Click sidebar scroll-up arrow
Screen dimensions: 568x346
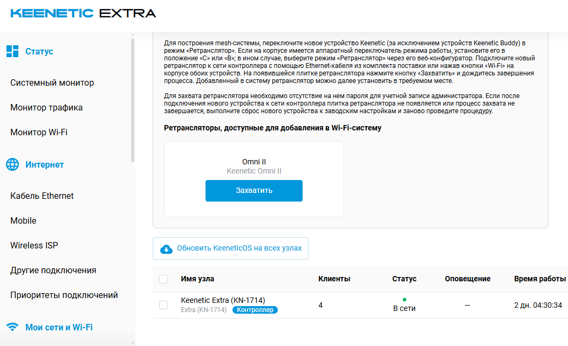pyautogui.click(x=133, y=34)
